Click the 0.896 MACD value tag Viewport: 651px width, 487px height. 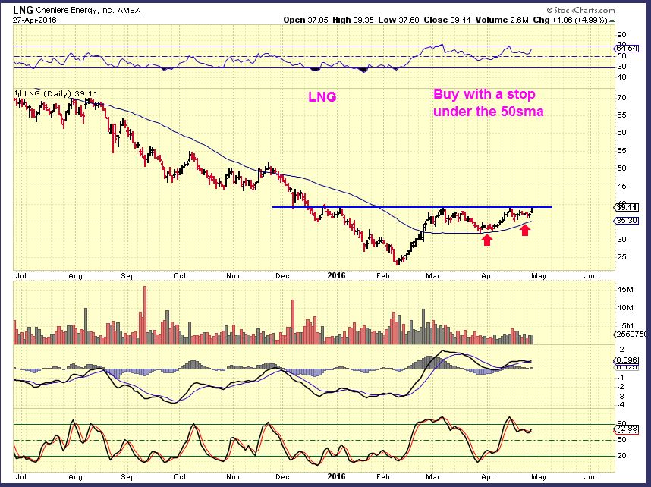click(627, 360)
